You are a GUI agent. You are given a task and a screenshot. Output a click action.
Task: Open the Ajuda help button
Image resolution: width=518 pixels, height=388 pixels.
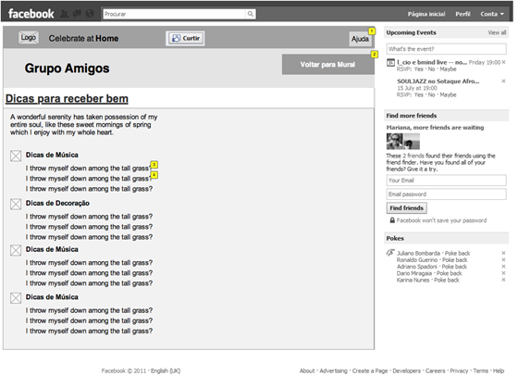(360, 39)
